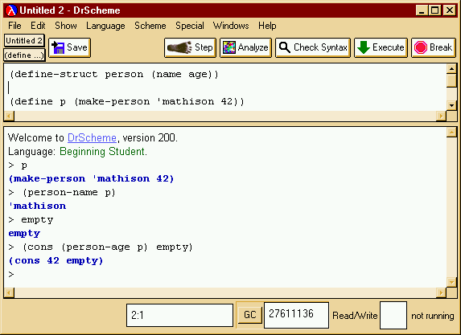Click interactions horizontal scrollbar right arrow
The height and width of the screenshot is (335, 461).
[x=441, y=292]
